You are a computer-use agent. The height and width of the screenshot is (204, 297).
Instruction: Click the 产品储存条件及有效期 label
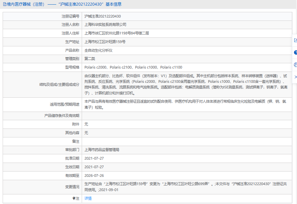click(62, 116)
